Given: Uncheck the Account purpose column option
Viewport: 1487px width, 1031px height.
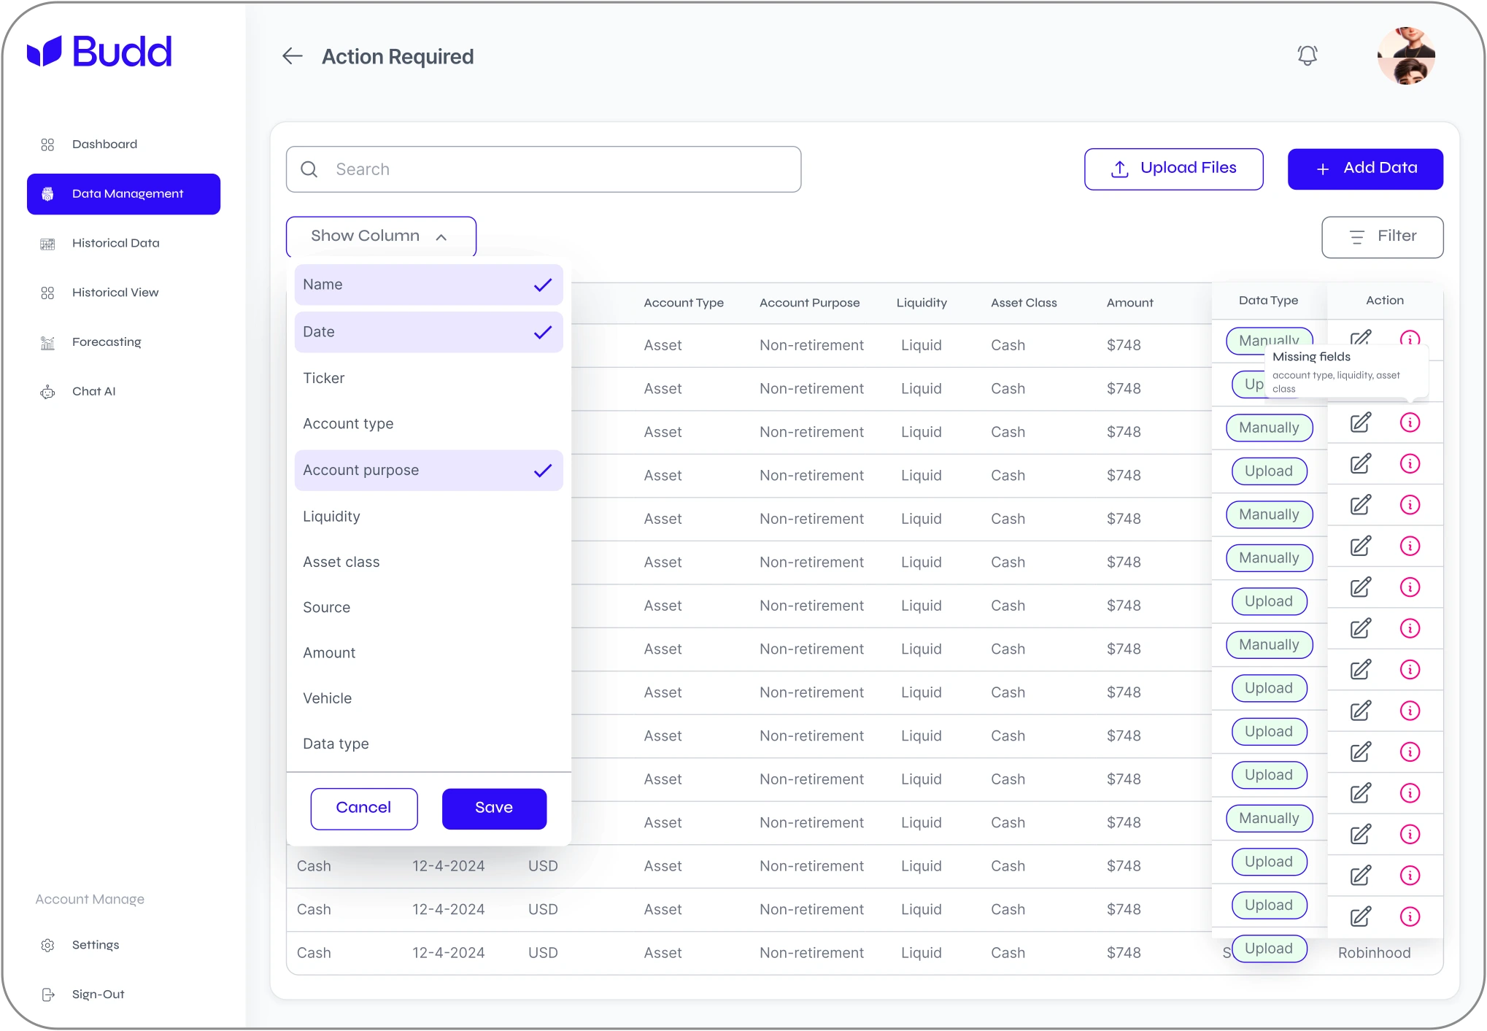Looking at the screenshot, I should click(x=428, y=471).
